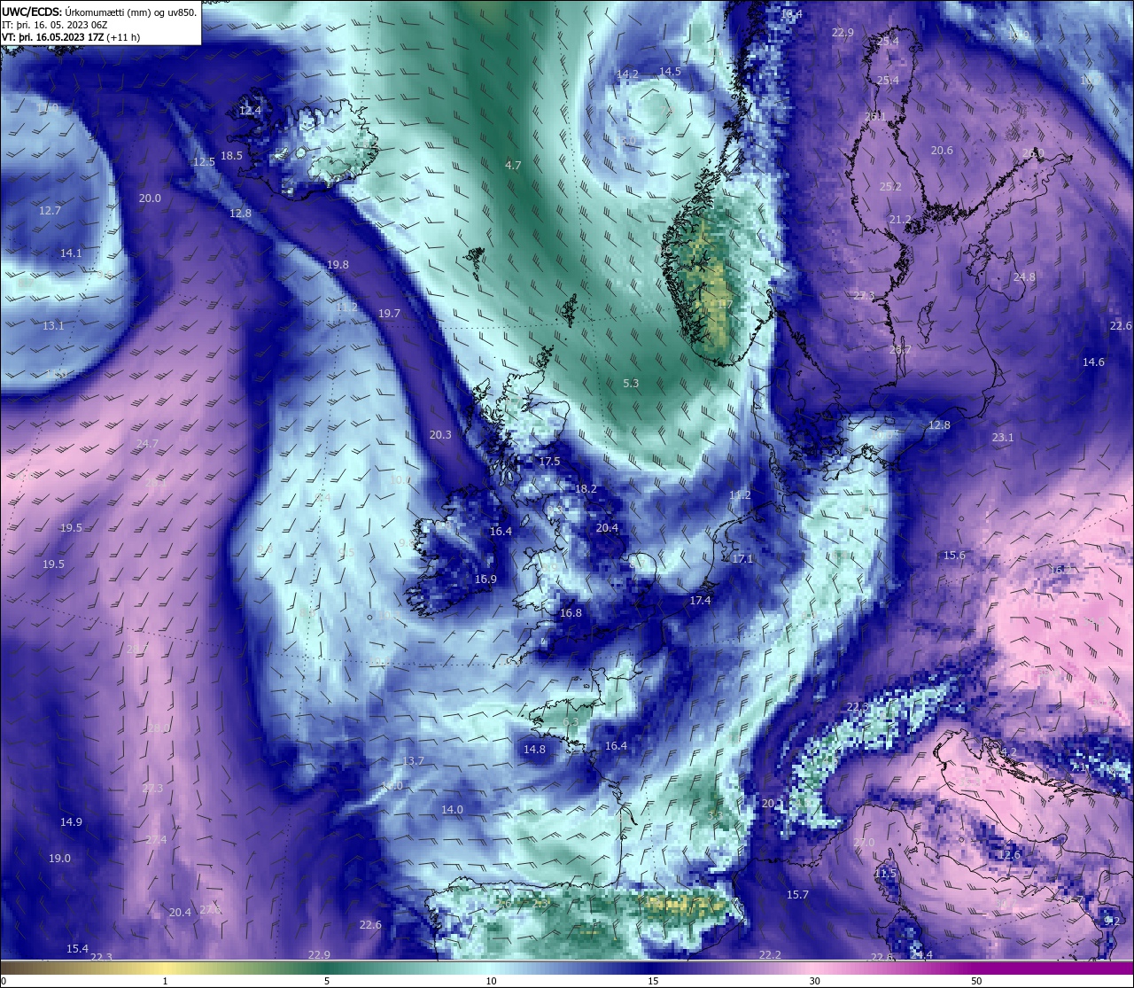Screen dimensions: 1134x988
Task: Click the 14.9 map value
Action: pyautogui.click(x=71, y=822)
